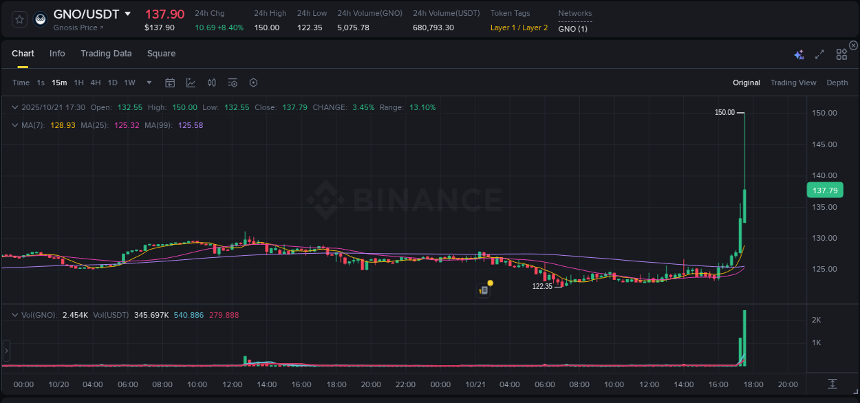860x403 pixels.
Task: Expand the OHLC info row chevron
Action: tap(15, 107)
